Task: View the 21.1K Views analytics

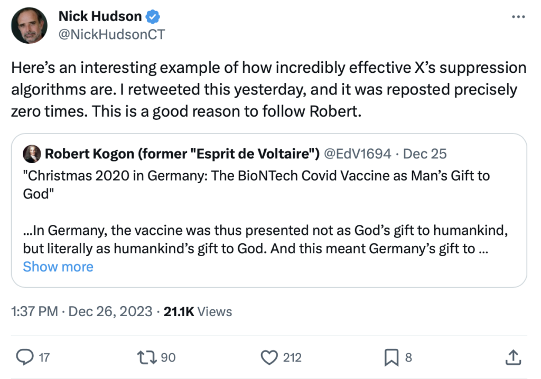Action: point(198,311)
